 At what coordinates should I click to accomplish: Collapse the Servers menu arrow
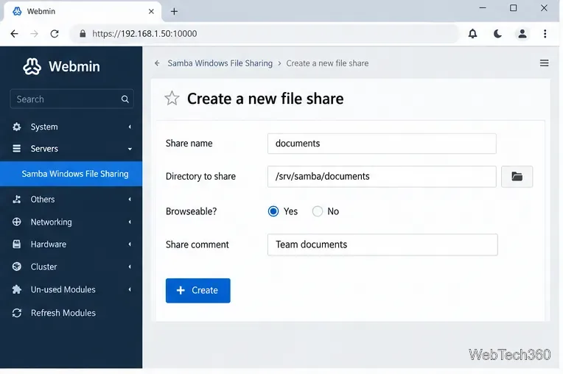130,149
